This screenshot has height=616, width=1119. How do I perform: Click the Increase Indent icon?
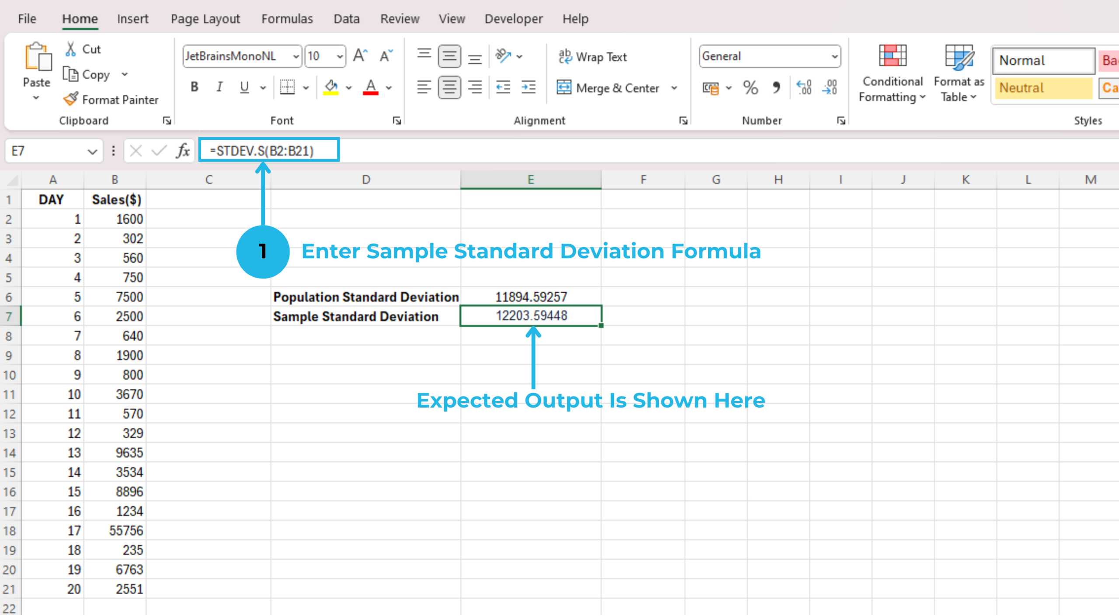pos(528,88)
